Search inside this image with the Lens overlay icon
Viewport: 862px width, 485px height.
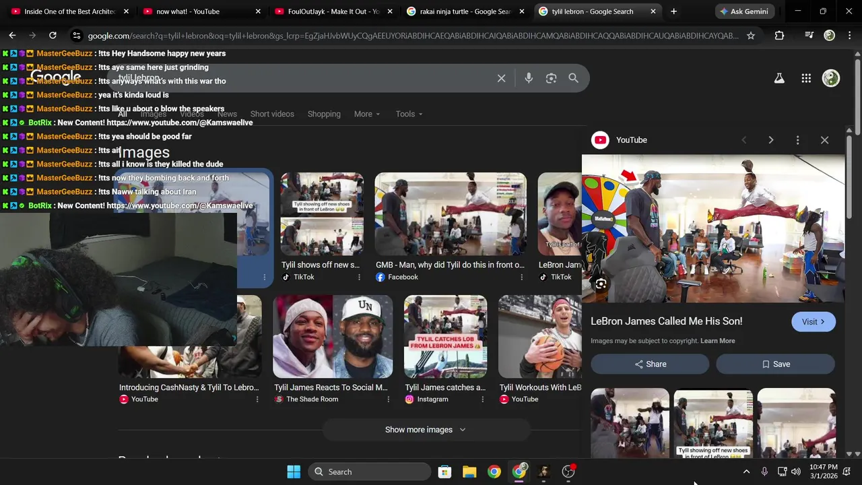601,284
